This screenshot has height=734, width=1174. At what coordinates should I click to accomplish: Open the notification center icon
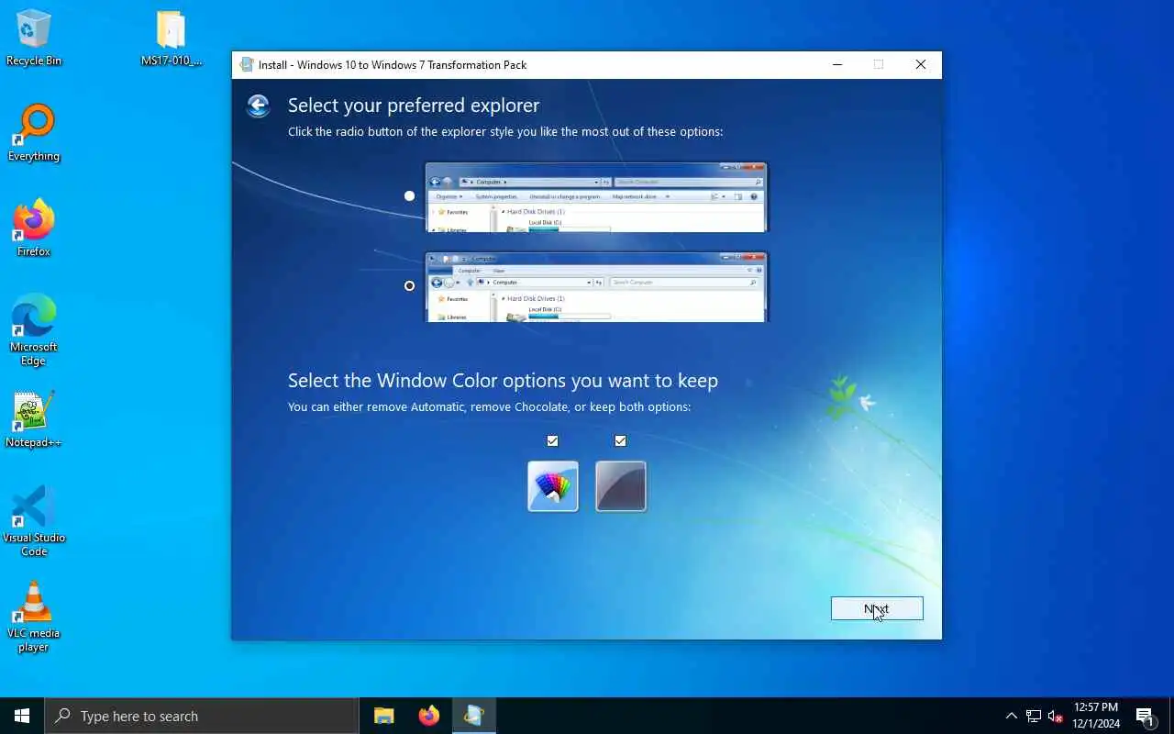pos(1145,716)
